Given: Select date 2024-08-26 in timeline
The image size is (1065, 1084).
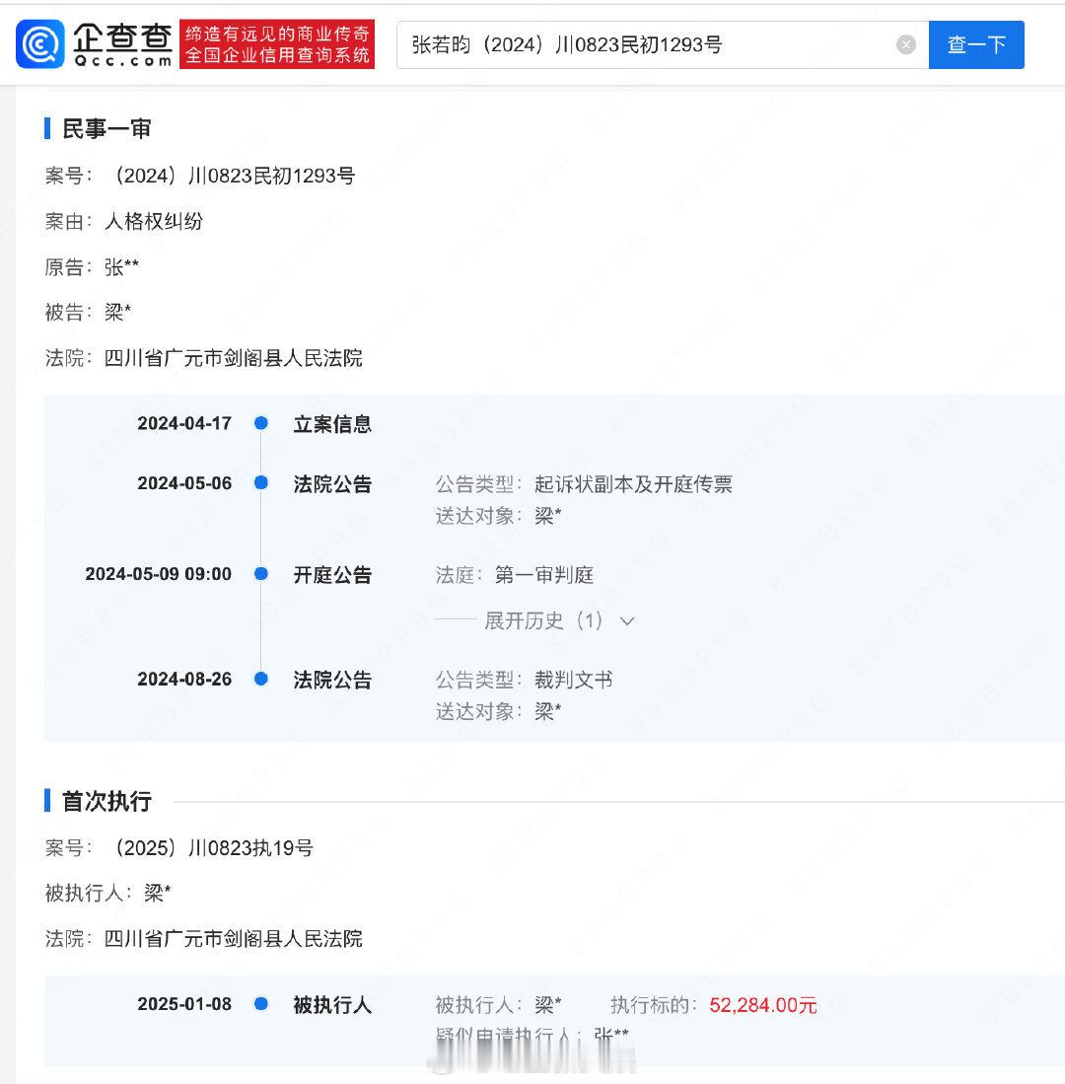Looking at the screenshot, I should pyautogui.click(x=184, y=680).
